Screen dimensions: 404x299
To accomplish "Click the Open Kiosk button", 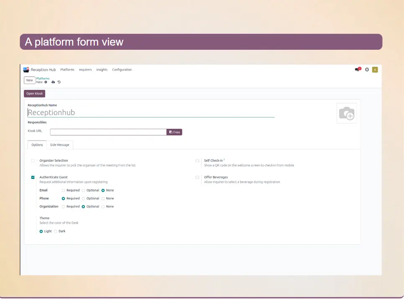I will [34, 94].
